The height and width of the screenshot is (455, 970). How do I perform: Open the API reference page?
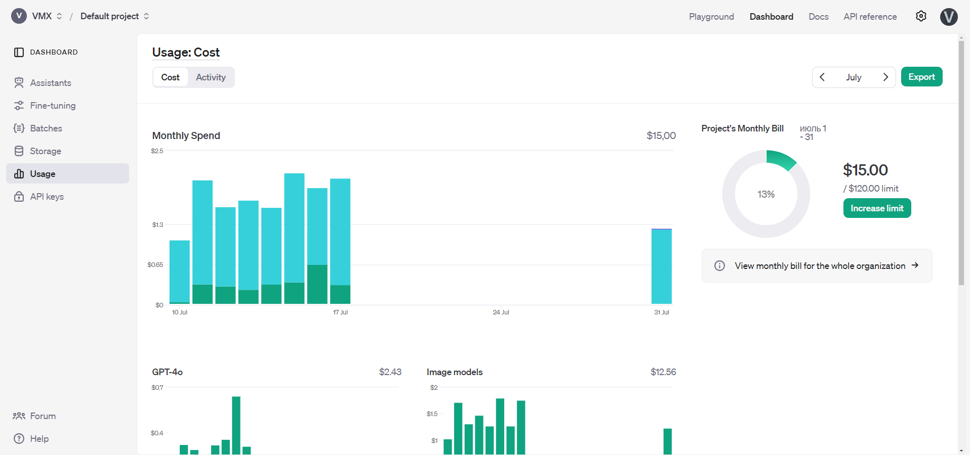(870, 17)
